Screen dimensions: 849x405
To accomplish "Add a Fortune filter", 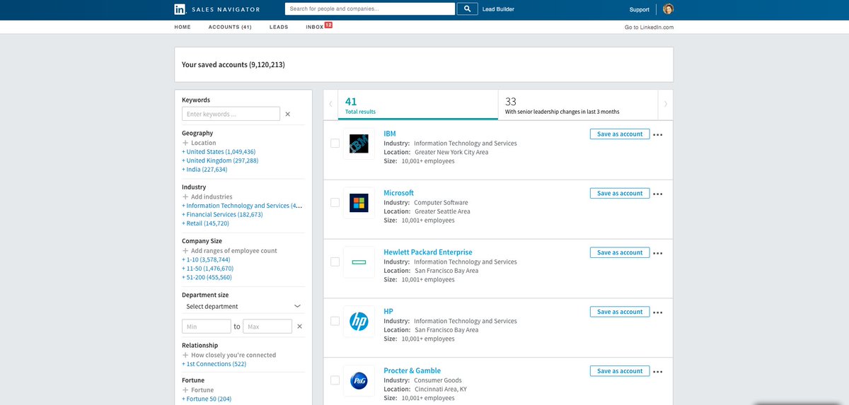I will click(x=198, y=389).
